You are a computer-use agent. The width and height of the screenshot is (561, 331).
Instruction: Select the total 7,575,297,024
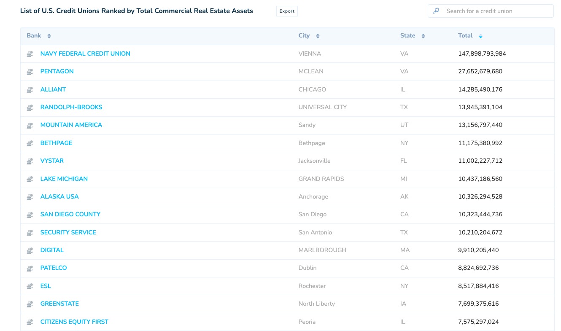(x=478, y=322)
